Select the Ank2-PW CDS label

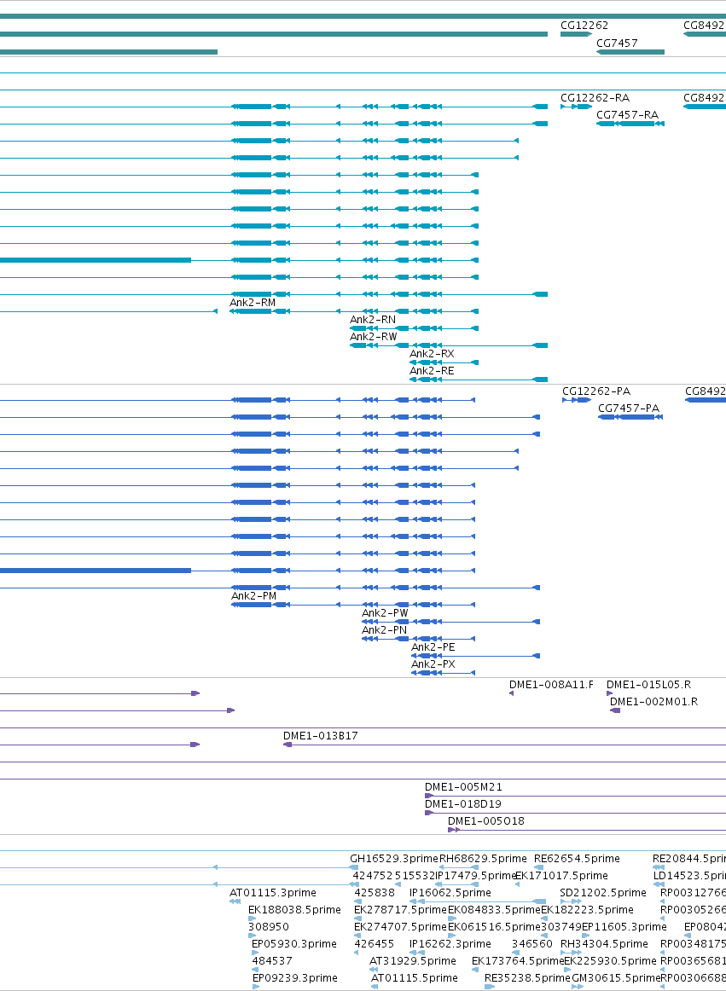point(385,613)
